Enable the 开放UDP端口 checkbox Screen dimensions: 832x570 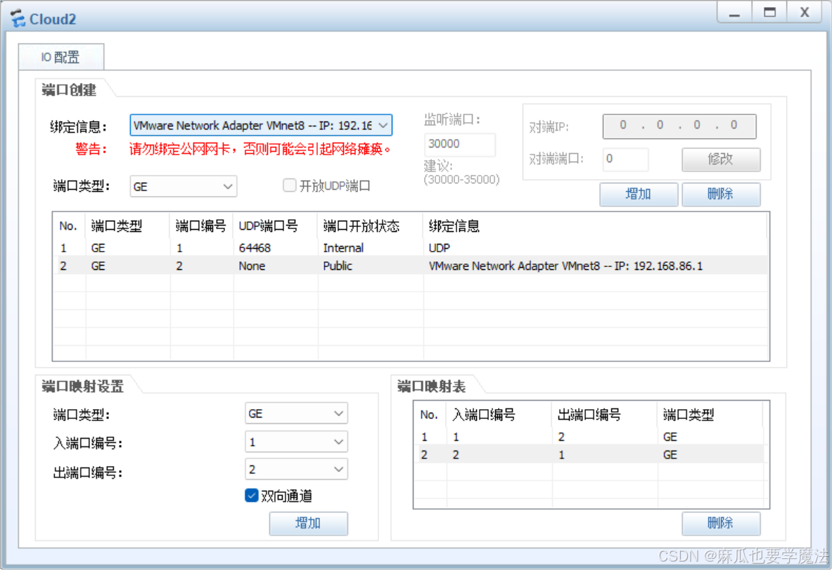289,185
